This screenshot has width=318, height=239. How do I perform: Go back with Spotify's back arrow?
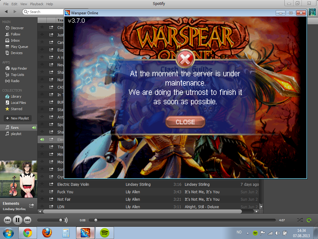(x=6, y=12)
